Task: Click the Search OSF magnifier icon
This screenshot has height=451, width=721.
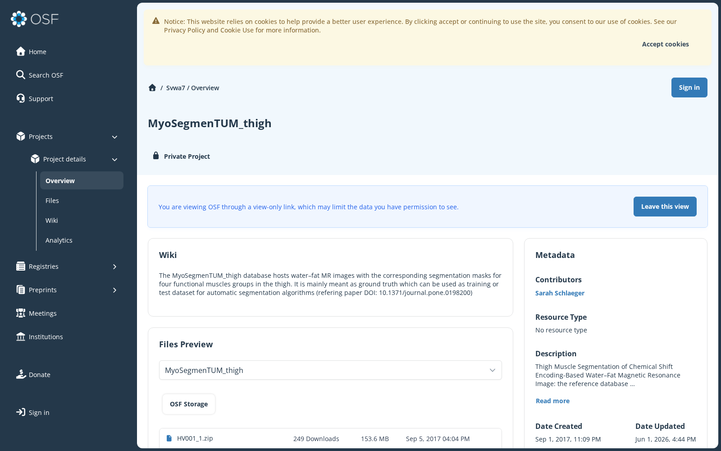Action: pyautogui.click(x=21, y=75)
